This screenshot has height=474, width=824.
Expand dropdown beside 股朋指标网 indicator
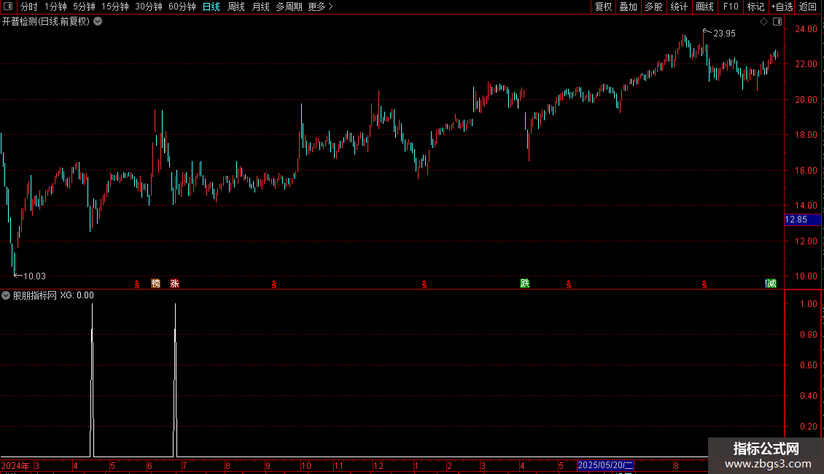pos(6,295)
